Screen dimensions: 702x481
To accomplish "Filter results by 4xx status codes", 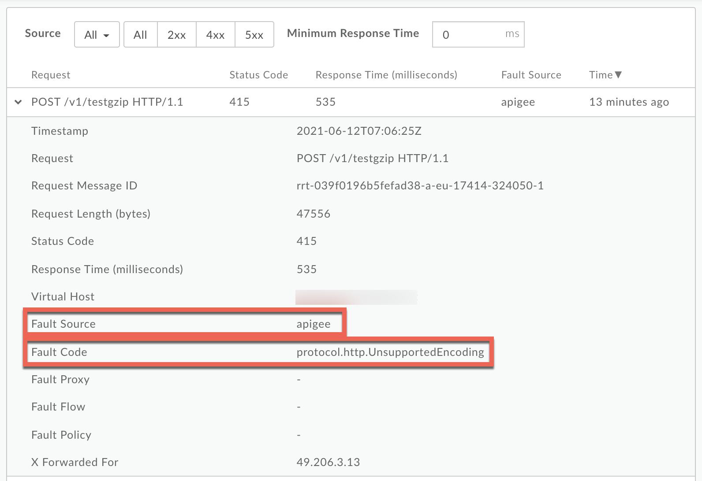I will coord(215,35).
